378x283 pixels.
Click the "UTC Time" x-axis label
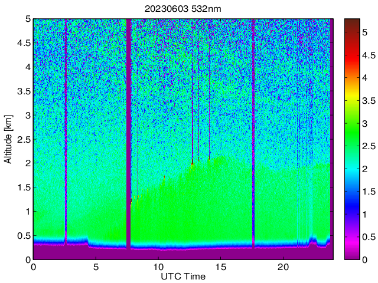pyautogui.click(x=183, y=277)
